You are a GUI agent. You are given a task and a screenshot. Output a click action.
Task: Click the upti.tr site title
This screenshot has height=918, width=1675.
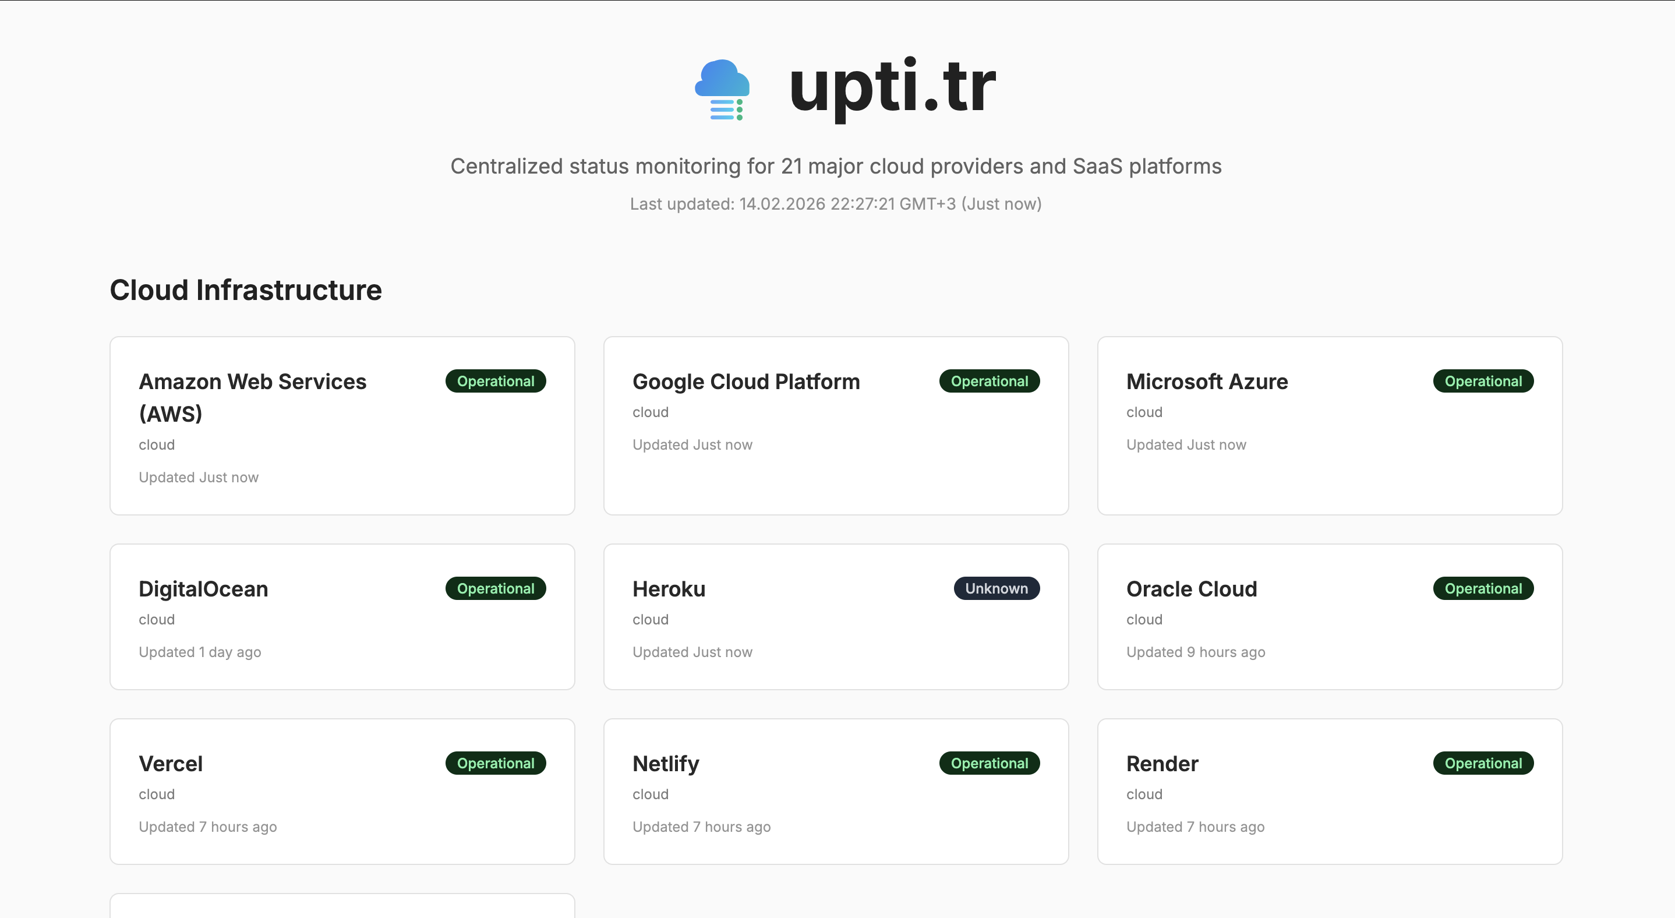(891, 88)
